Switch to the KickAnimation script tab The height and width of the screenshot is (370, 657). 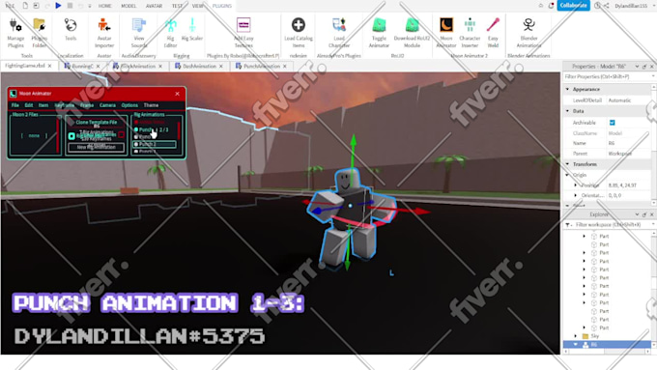pos(138,67)
